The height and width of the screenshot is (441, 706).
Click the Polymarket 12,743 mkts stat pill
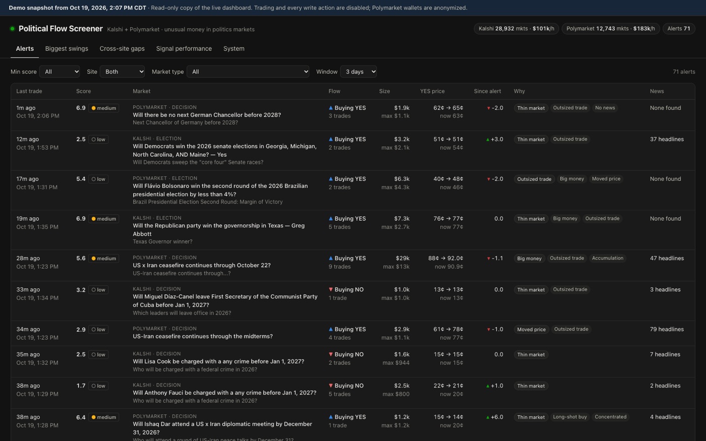[x=611, y=29]
